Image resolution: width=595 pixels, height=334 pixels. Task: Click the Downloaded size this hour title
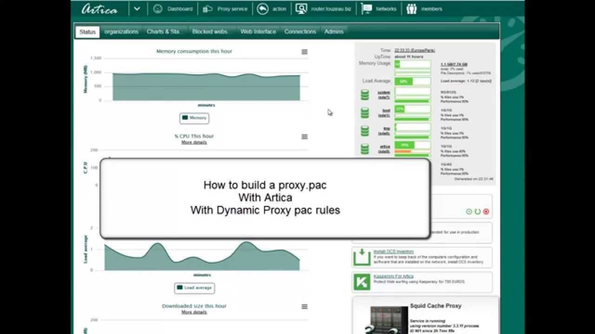pyautogui.click(x=194, y=306)
